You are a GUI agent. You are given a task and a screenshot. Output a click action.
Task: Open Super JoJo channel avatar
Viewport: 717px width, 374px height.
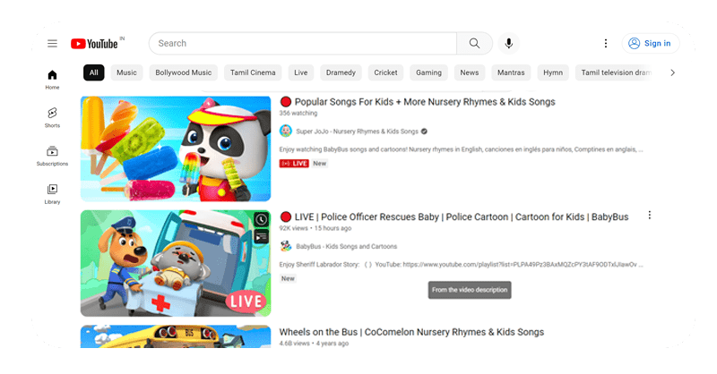tap(286, 131)
